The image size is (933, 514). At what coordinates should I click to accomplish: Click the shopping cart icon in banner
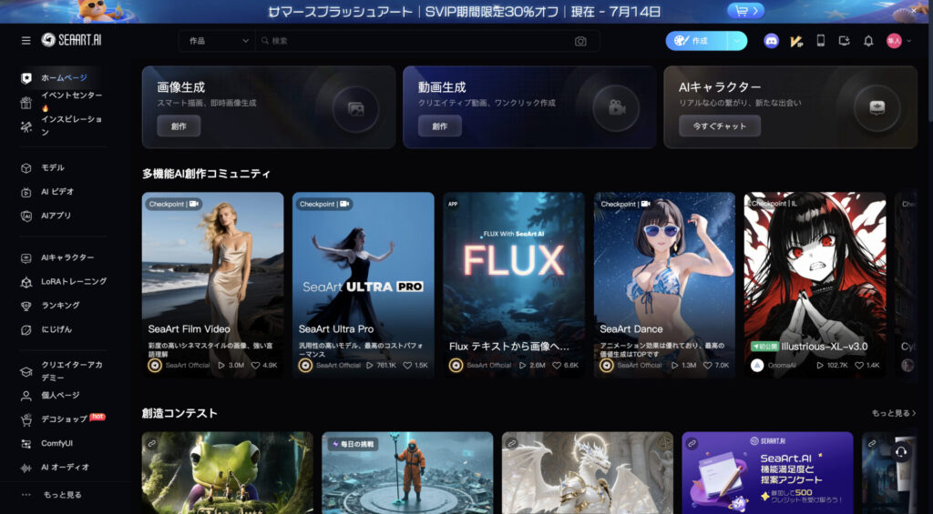click(745, 11)
